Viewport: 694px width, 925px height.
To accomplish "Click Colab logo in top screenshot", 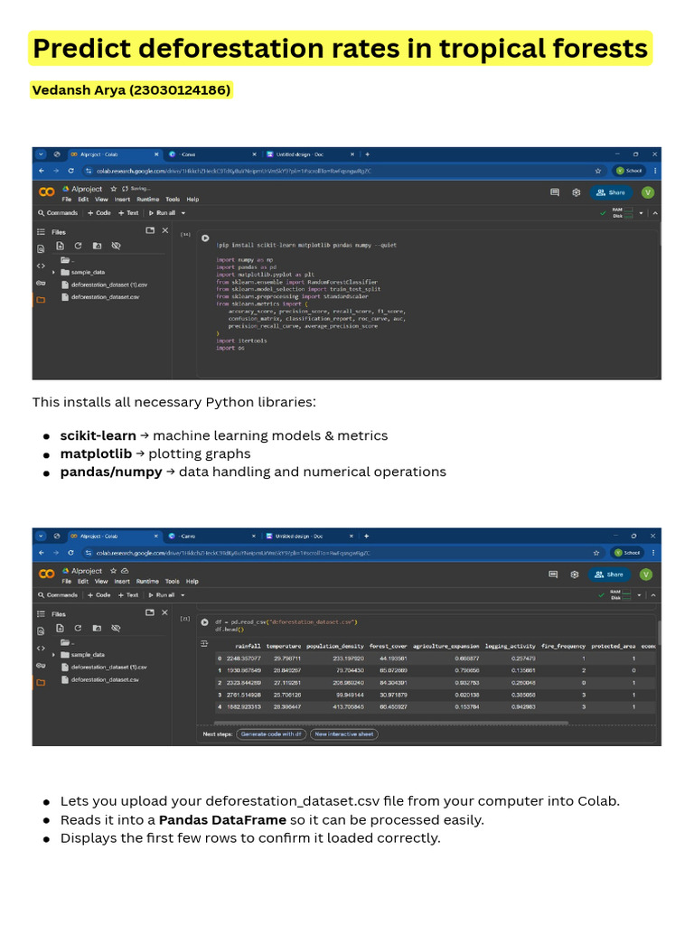I will point(47,192).
